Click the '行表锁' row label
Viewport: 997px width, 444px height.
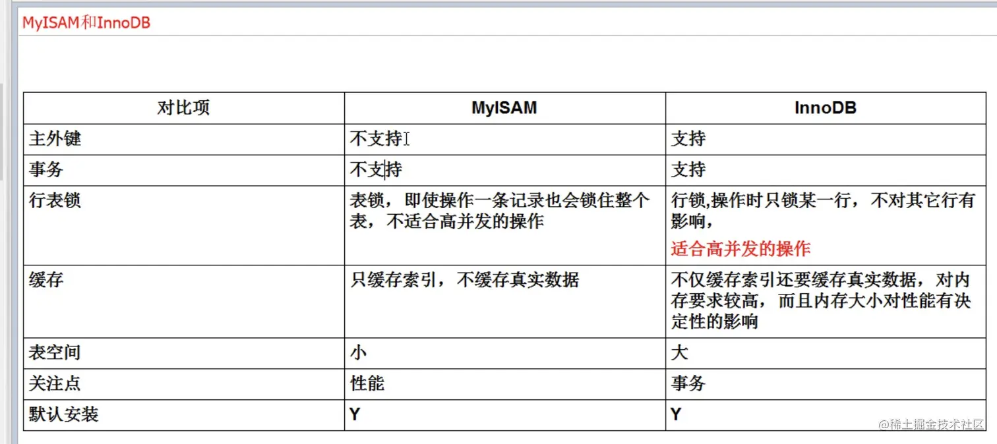coord(55,201)
